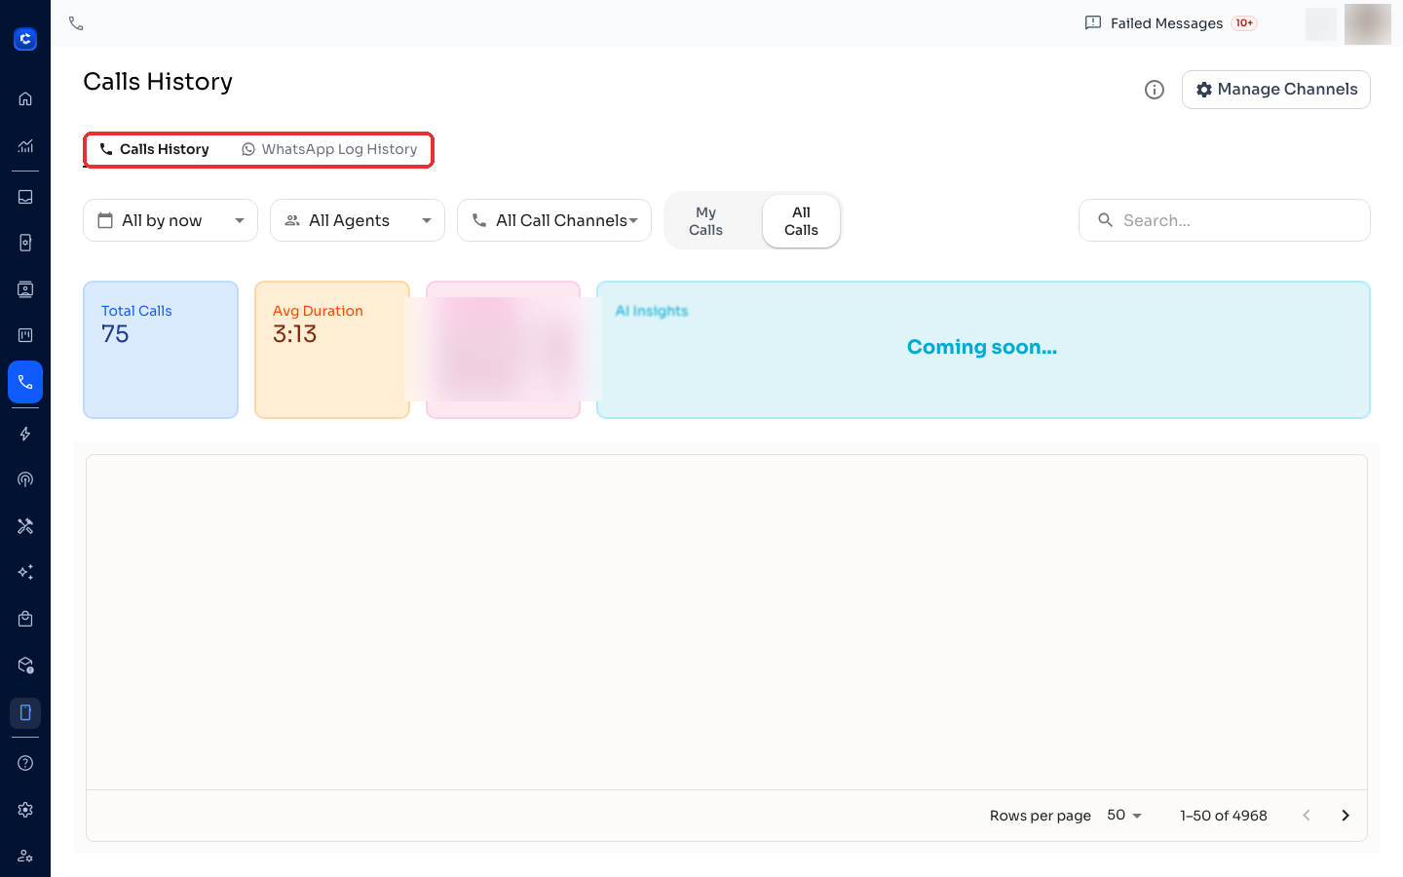Screen dimensions: 1403x877
Task: Open the broadcast signal icon in sidebar
Action: [x=25, y=479]
